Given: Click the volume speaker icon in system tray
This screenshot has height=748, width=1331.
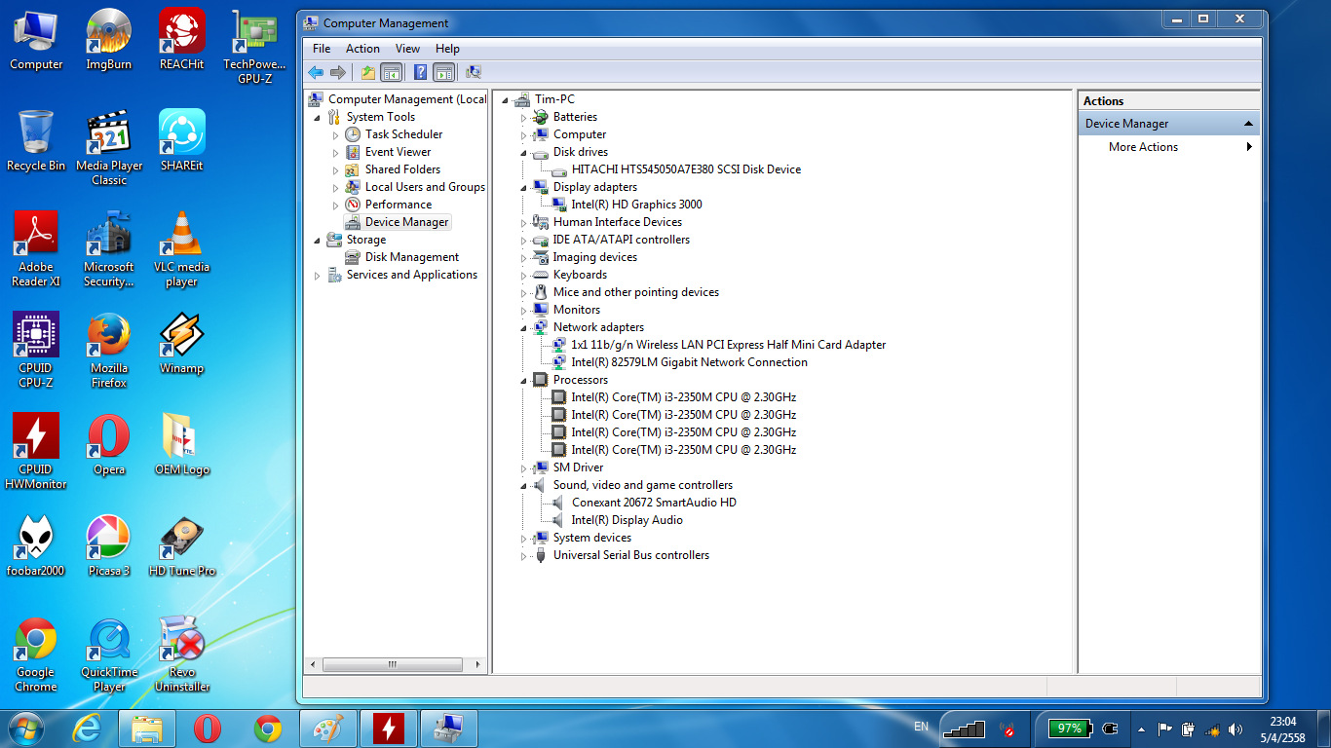Looking at the screenshot, I should click(x=1236, y=729).
